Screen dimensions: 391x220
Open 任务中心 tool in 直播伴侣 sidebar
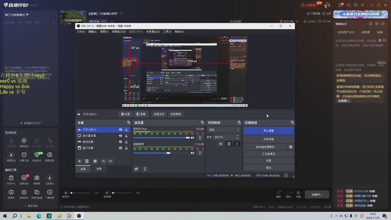coord(11,179)
